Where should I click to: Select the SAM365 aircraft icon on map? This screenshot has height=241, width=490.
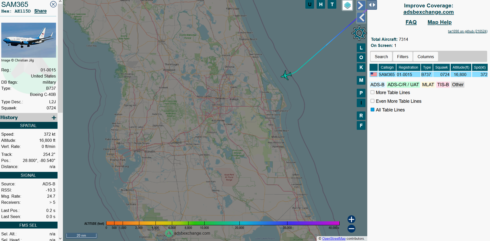click(x=286, y=75)
